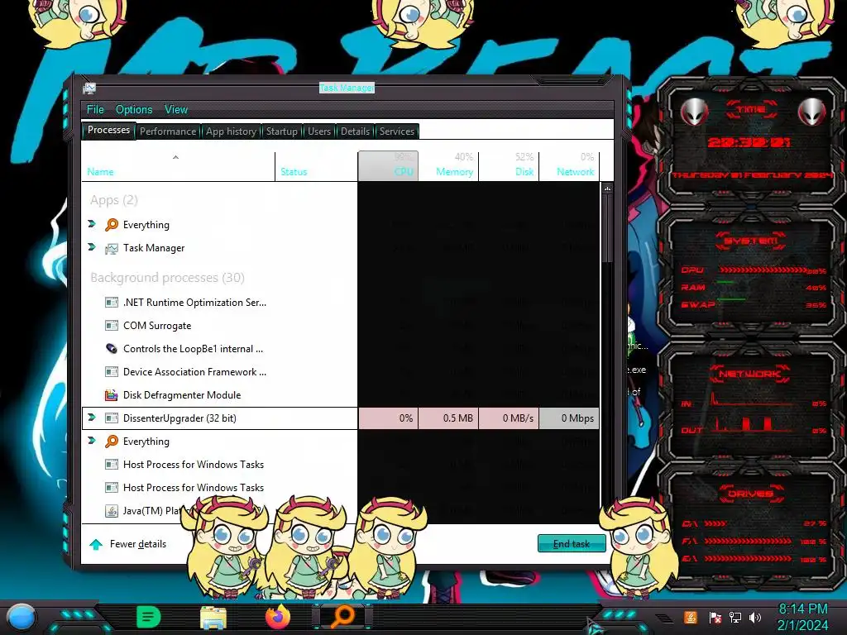Screen dimensions: 847x635
Task: Click the Fewer details link
Action: point(138,544)
